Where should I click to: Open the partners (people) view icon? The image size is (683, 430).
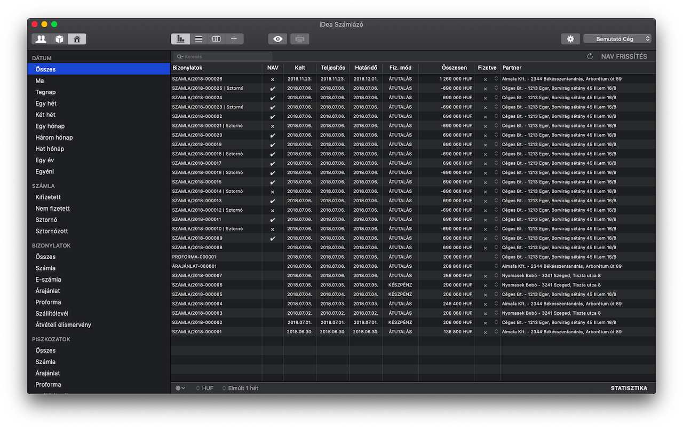41,39
